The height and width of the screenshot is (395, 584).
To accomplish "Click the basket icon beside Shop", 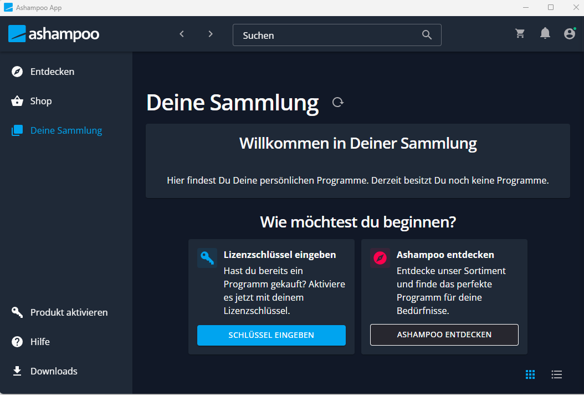I will pos(17,101).
